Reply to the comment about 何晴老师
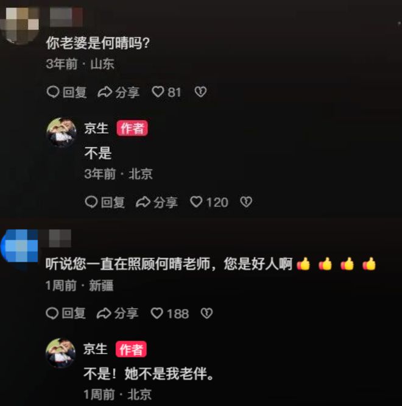The width and height of the screenshot is (402, 406). pos(66,313)
